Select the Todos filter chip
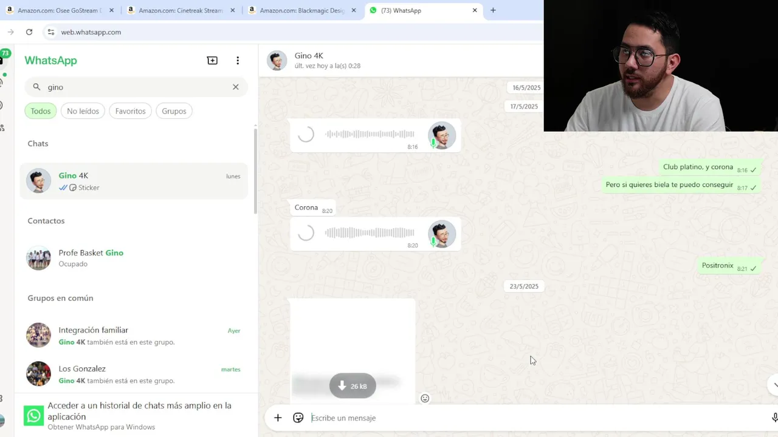Image resolution: width=778 pixels, height=437 pixels. [x=41, y=111]
